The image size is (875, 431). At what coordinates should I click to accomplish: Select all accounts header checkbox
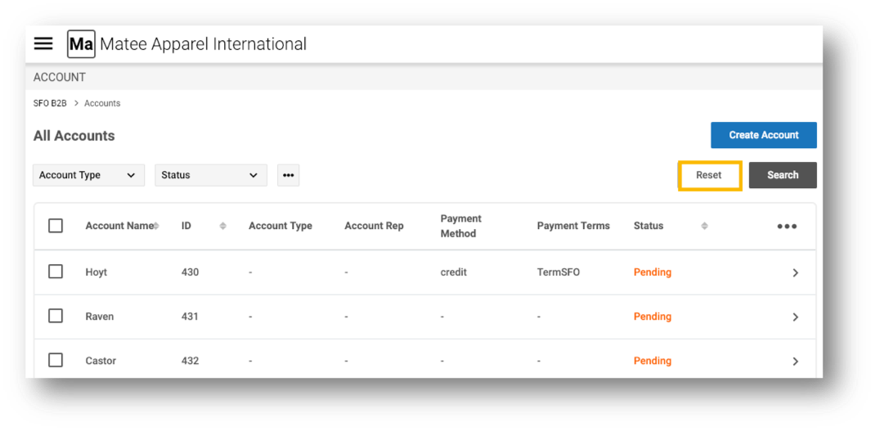(56, 226)
